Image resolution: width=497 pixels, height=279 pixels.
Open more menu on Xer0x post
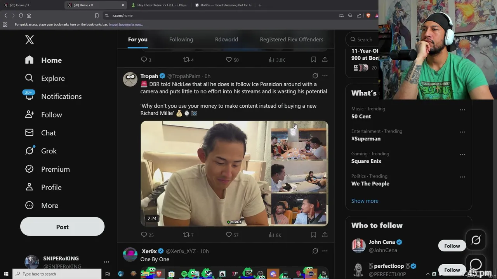pyautogui.click(x=325, y=251)
